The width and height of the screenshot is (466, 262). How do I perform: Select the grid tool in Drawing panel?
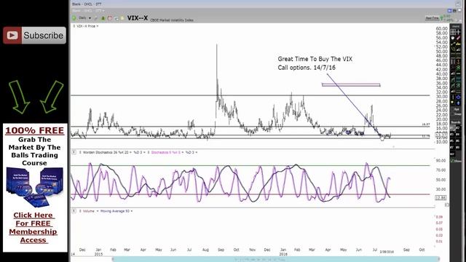pos(453,31)
